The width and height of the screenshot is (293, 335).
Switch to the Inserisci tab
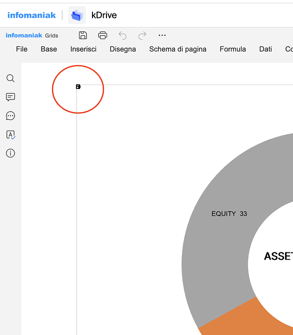(x=83, y=49)
